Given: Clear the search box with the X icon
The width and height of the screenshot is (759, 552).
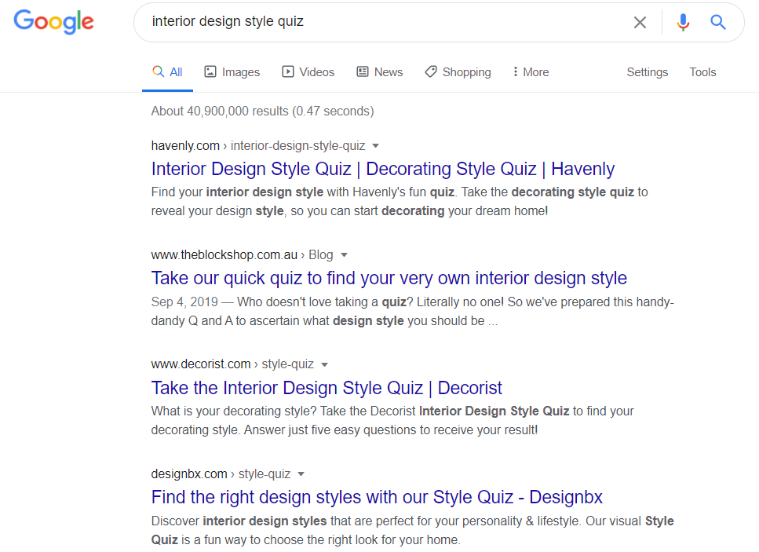Looking at the screenshot, I should (x=640, y=22).
